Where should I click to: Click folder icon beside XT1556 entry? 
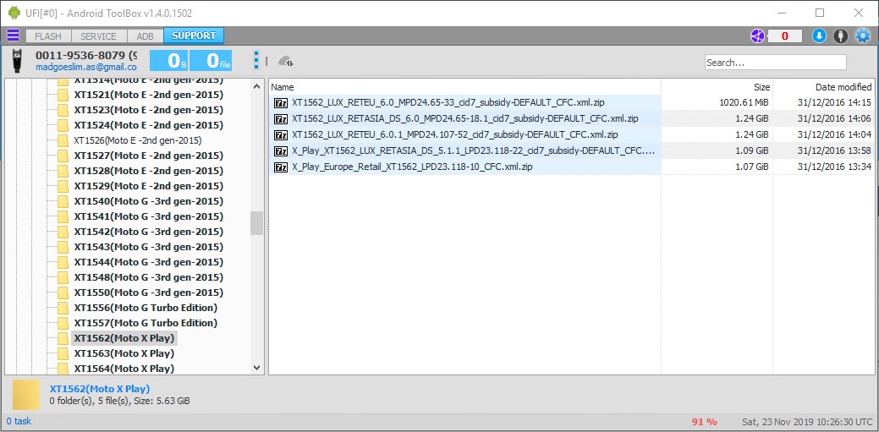(63, 308)
